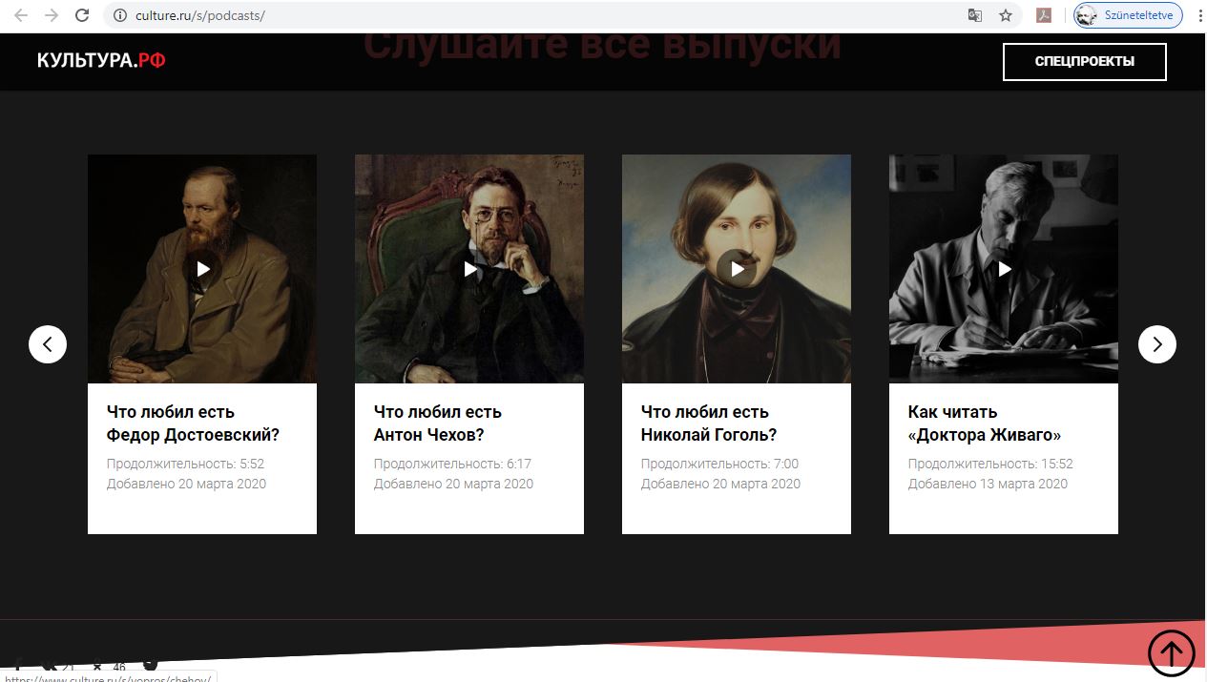Screen dimensions: 1207x682
Task: Show previous podcasts with left carousel arrow
Action: click(x=48, y=344)
